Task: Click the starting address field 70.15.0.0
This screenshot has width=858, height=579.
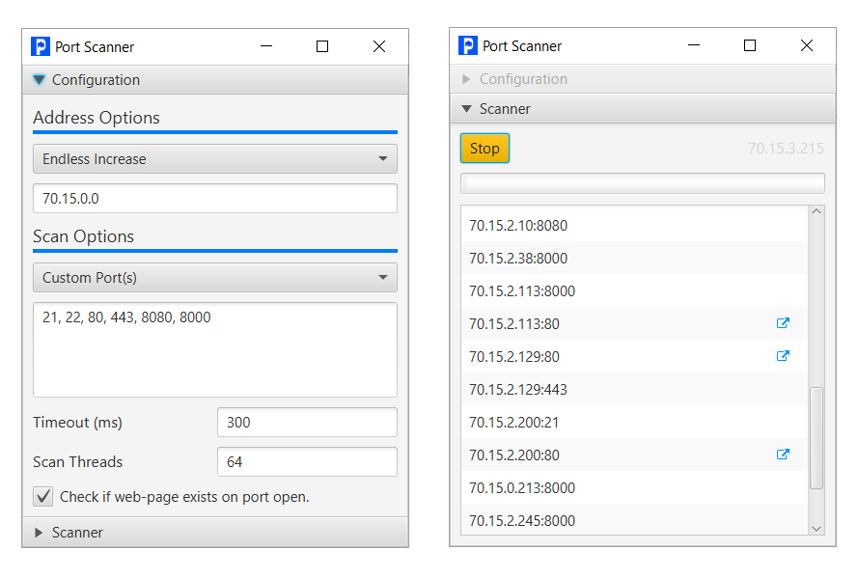Action: pyautogui.click(x=215, y=198)
